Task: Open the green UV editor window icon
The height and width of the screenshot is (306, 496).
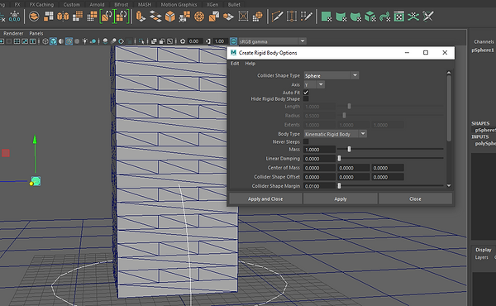Action: coord(399,17)
